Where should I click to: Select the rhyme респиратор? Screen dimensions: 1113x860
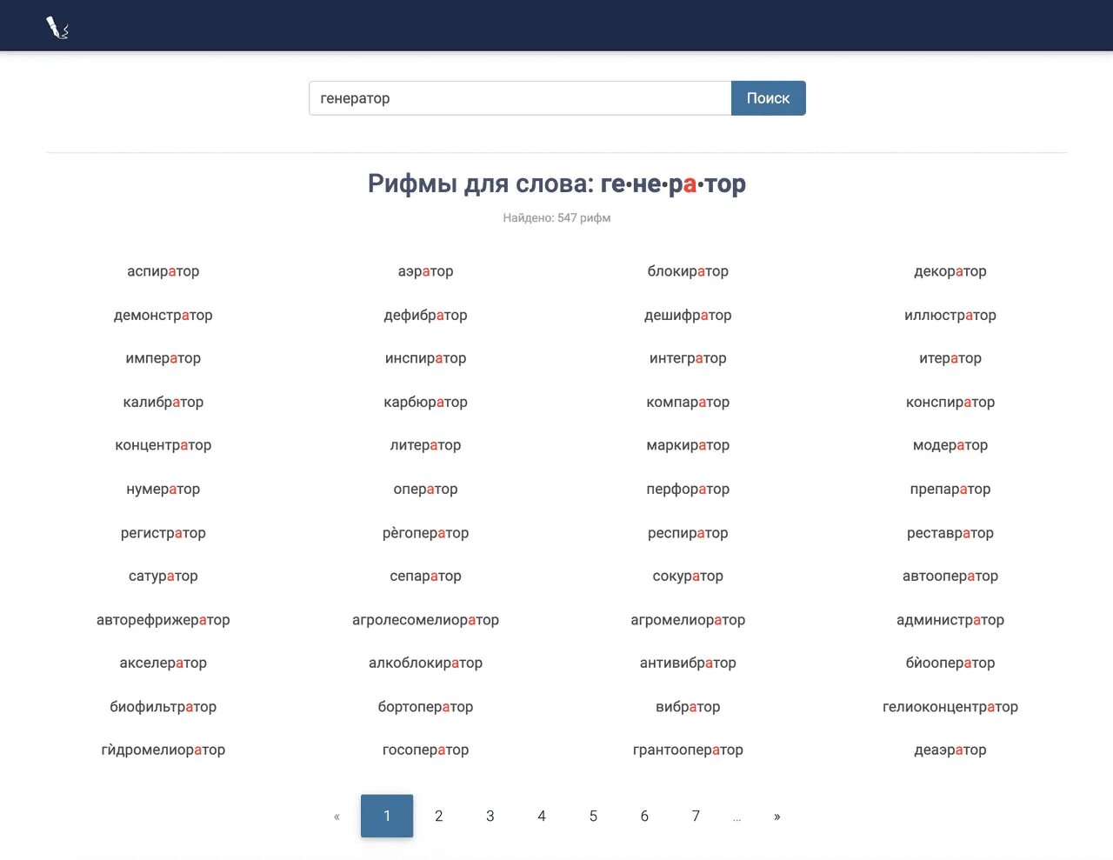pos(688,533)
